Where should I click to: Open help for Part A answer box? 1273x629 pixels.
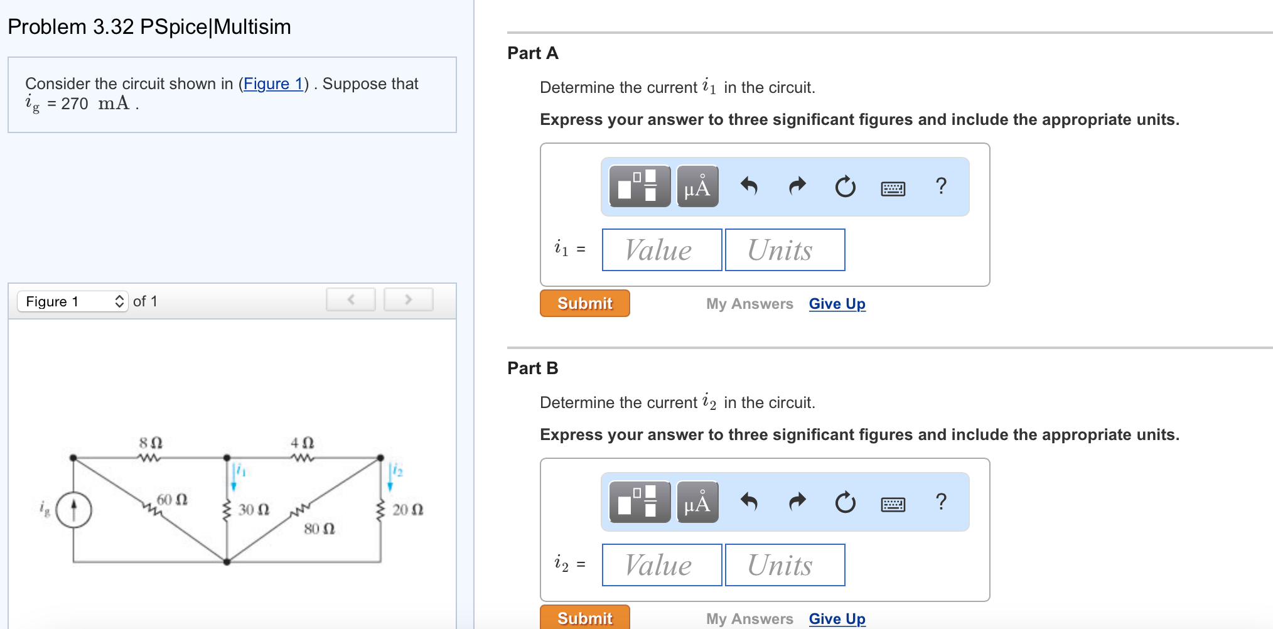(x=940, y=186)
